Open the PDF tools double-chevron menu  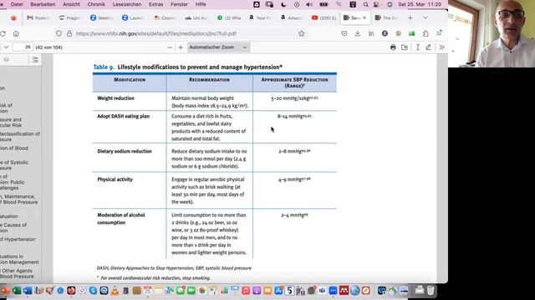tap(441, 47)
